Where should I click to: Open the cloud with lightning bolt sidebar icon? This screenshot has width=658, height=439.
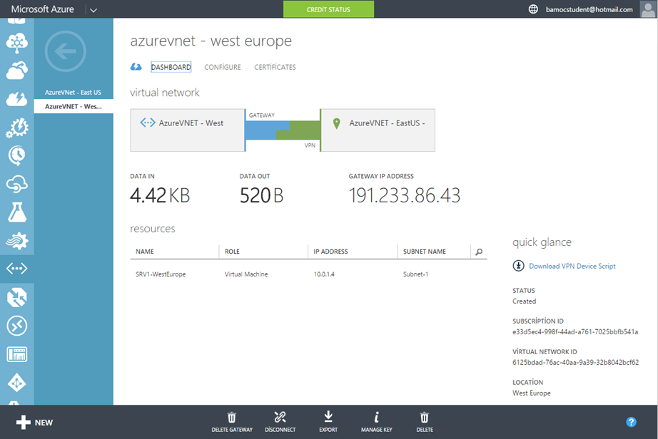(17, 99)
